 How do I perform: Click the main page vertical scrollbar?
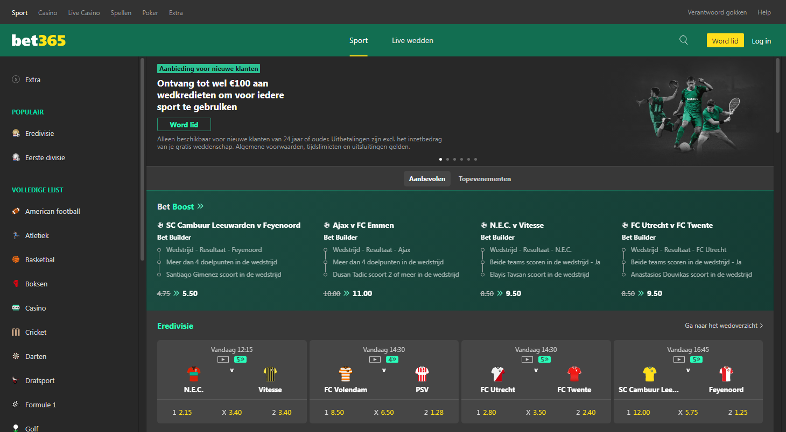coord(777,95)
